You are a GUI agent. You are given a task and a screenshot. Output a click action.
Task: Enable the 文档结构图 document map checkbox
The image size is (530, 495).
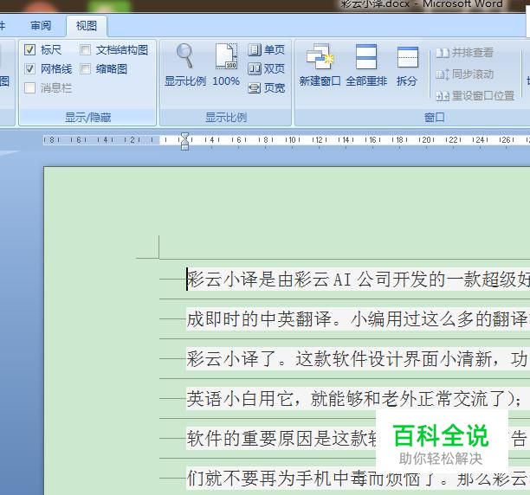click(85, 50)
